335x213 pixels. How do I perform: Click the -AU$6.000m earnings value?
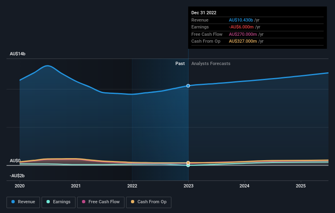(241, 27)
